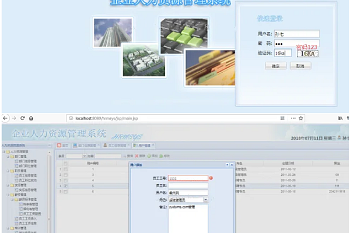Click the green 添加 toolbar button
The width and height of the screenshot is (350, 233).
(x=152, y=156)
